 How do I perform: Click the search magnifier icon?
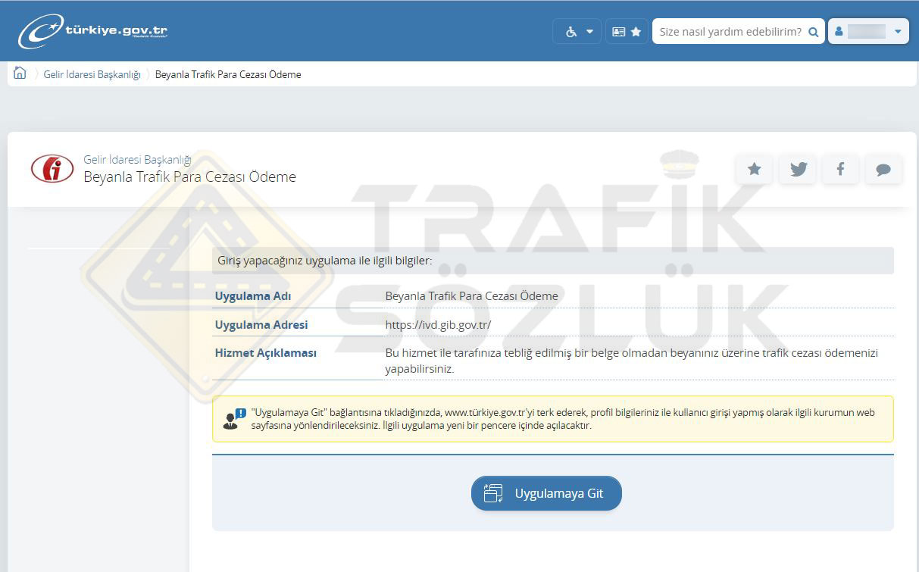(814, 32)
